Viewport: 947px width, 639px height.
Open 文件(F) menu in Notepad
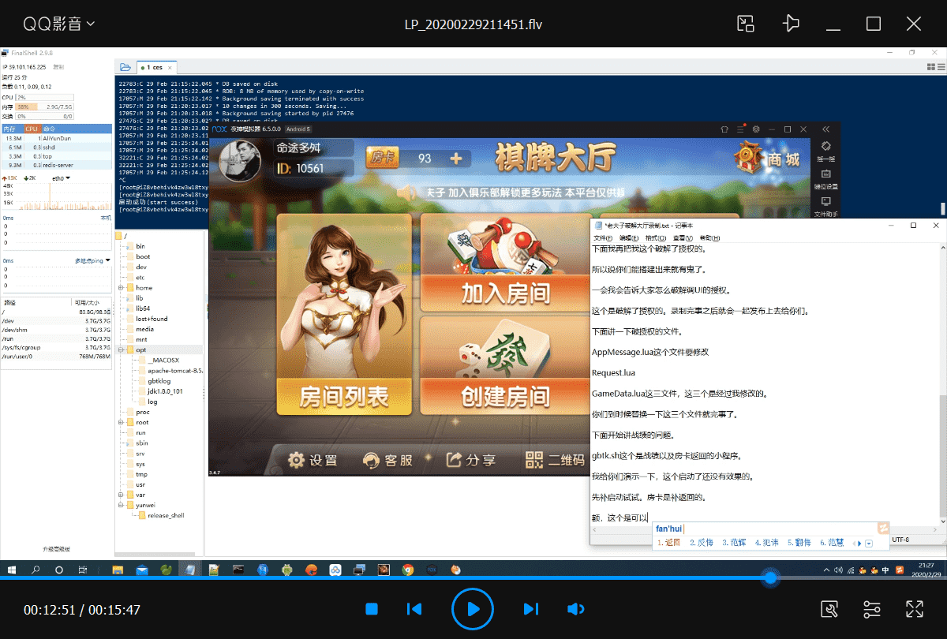tap(603, 237)
